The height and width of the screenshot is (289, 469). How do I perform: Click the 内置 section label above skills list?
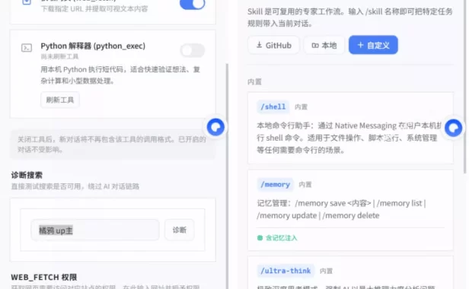click(254, 81)
